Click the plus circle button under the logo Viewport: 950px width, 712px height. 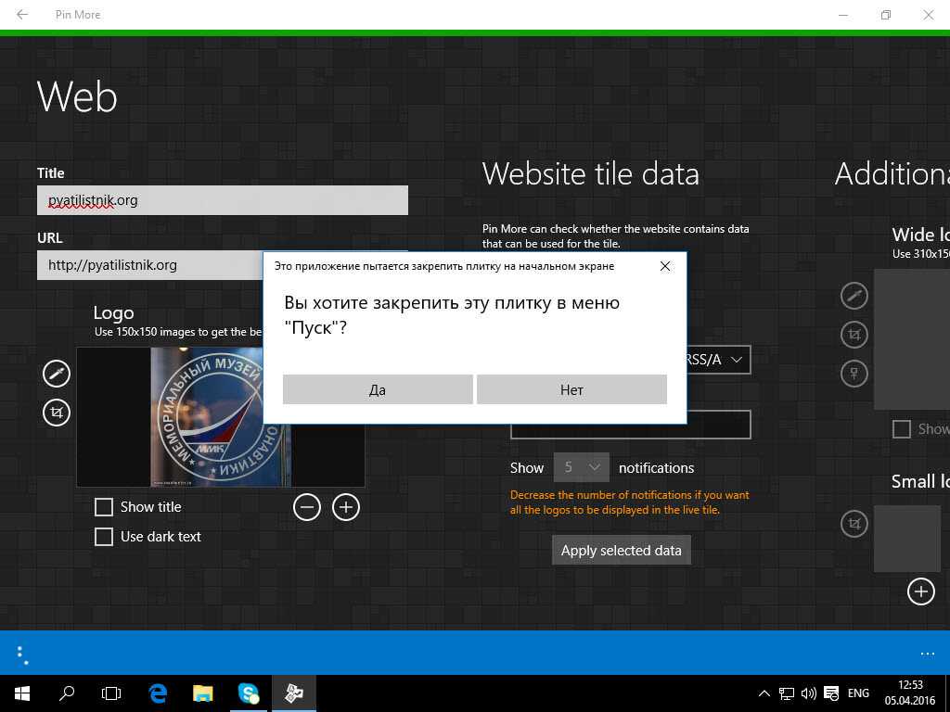pyautogui.click(x=346, y=507)
